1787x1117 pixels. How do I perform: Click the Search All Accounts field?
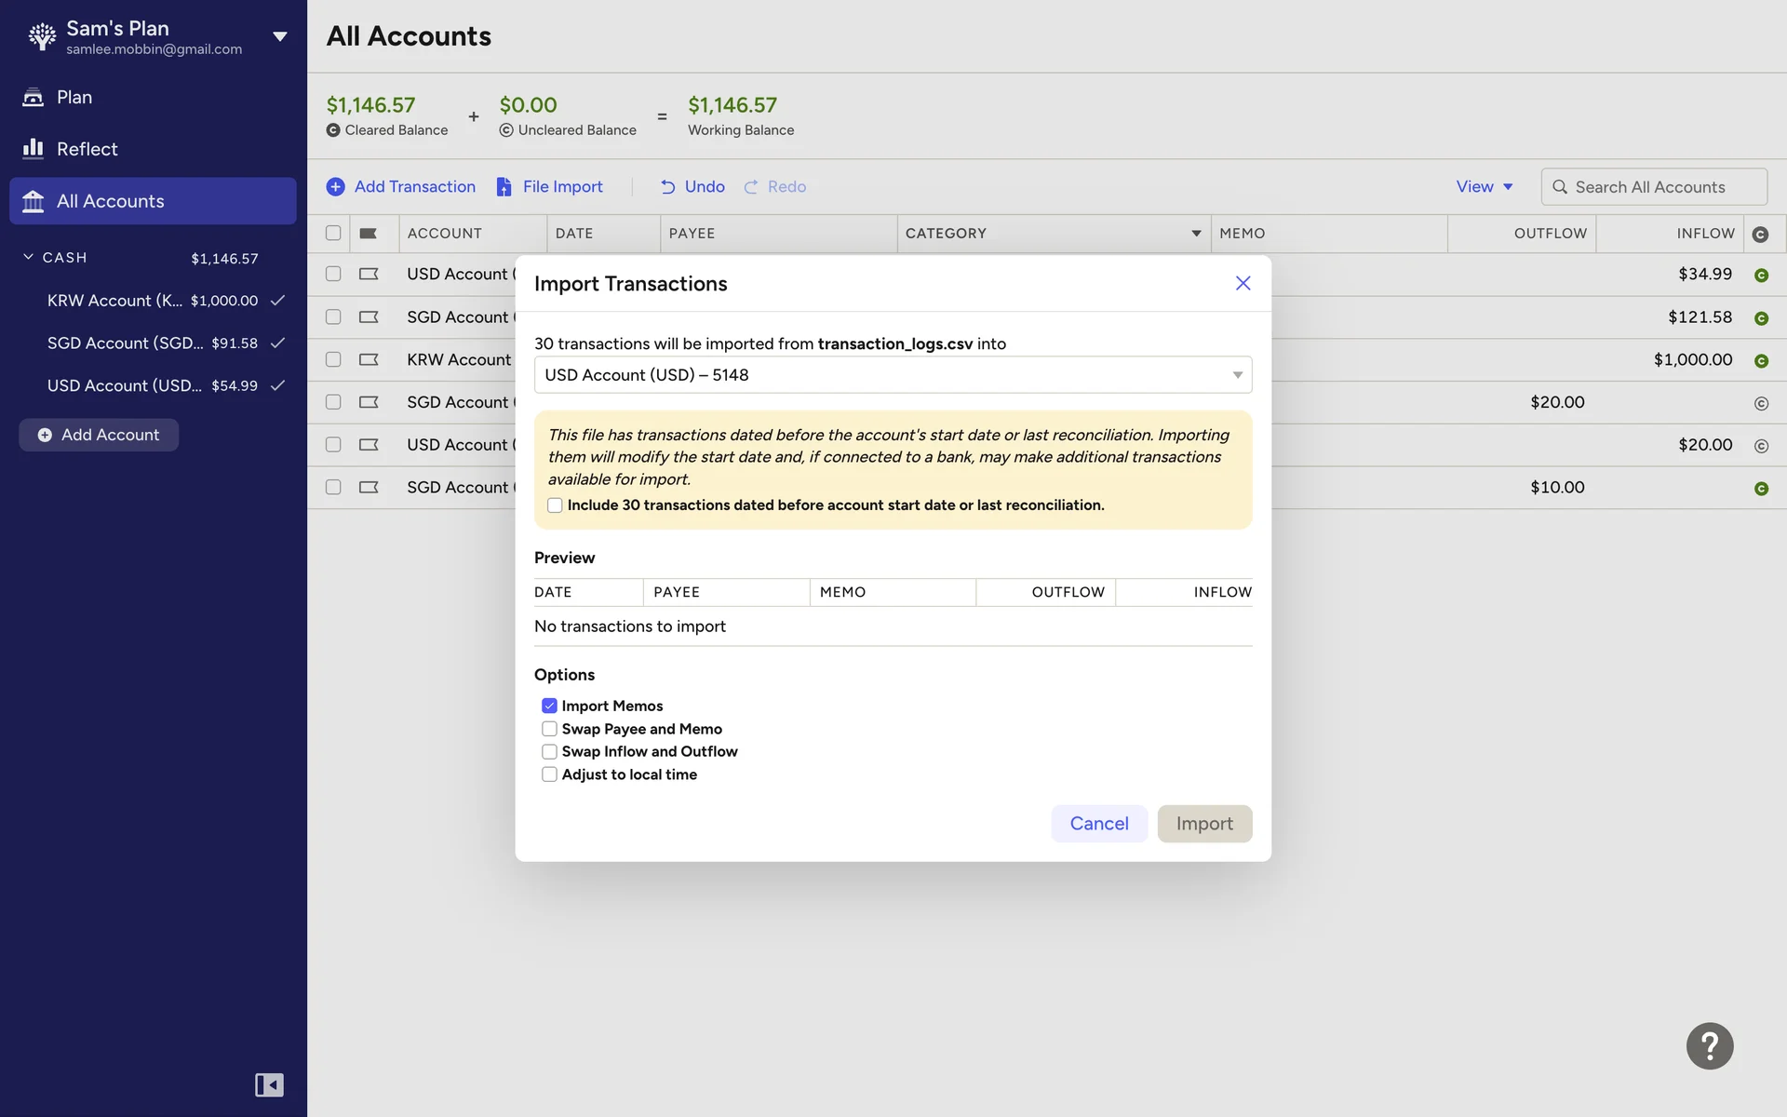click(x=1652, y=187)
